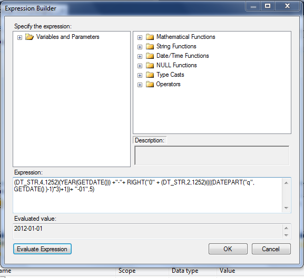Select the Type Casts label
Viewport: 304px width, 278px height.
point(170,75)
